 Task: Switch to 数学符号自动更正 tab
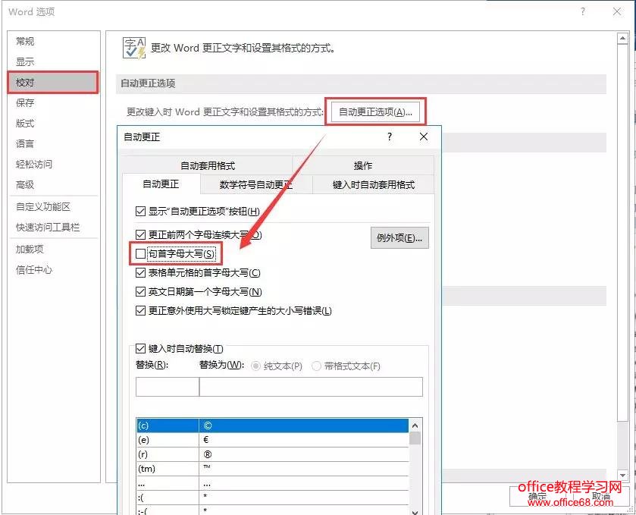click(256, 184)
